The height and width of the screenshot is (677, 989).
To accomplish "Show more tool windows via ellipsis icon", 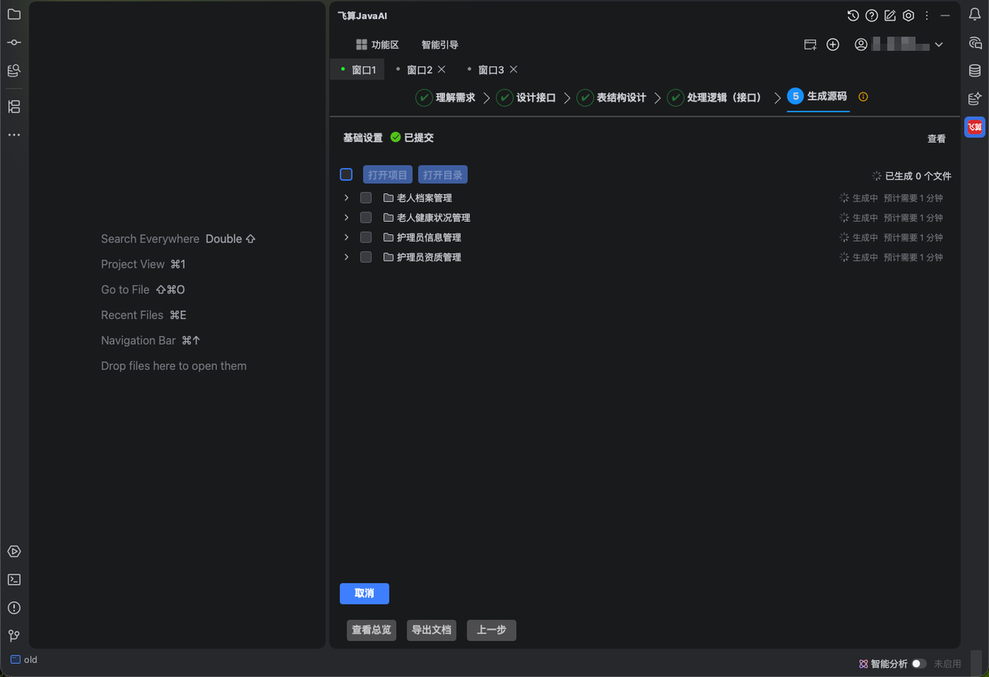I will 14,134.
